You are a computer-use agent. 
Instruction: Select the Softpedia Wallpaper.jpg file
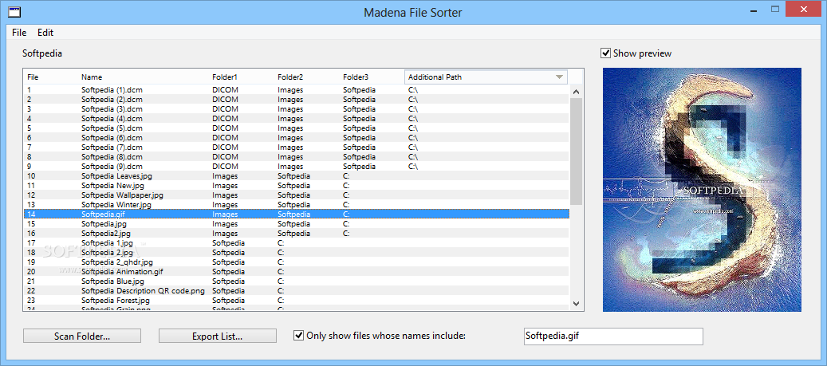(297, 195)
